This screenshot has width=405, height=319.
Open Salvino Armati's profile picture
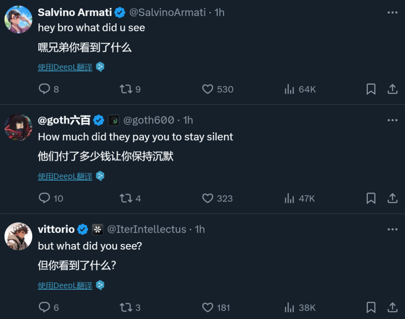tap(18, 20)
